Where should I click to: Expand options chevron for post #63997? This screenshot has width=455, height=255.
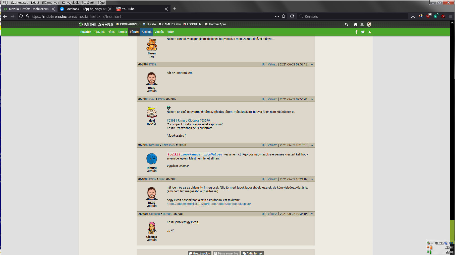312,64
